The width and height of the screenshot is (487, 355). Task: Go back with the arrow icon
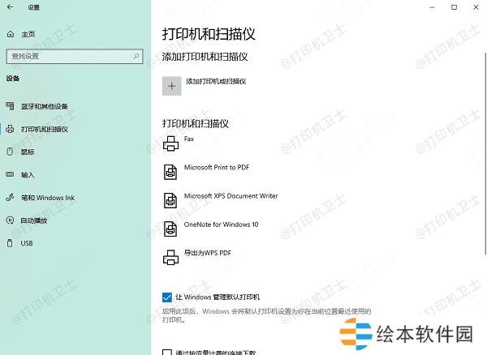[x=10, y=6]
